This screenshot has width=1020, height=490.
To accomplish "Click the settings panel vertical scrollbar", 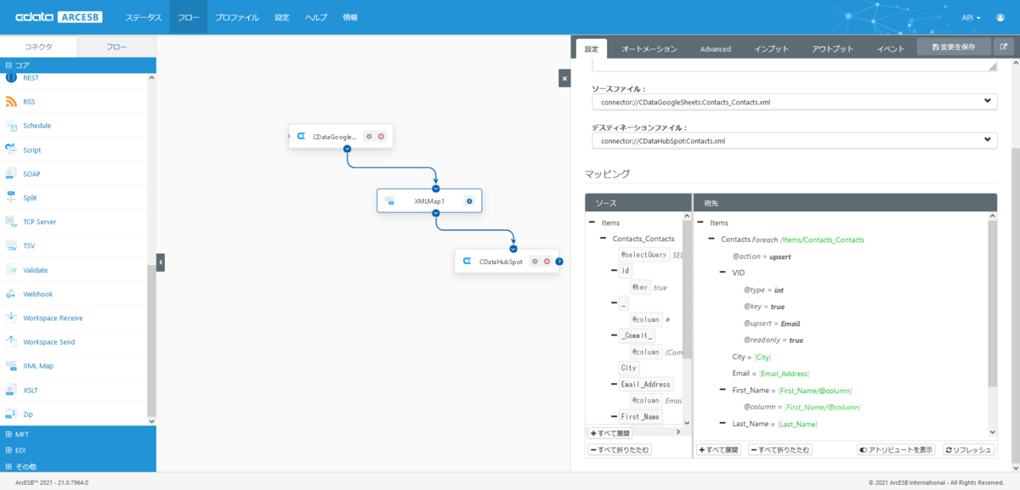I will click(1015, 306).
